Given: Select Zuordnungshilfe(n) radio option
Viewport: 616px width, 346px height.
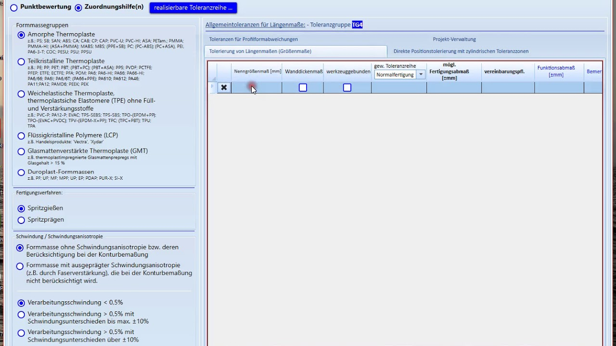Looking at the screenshot, I should [x=78, y=7].
